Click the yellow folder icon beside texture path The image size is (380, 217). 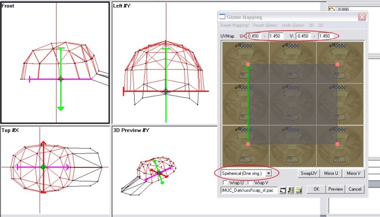(298, 189)
